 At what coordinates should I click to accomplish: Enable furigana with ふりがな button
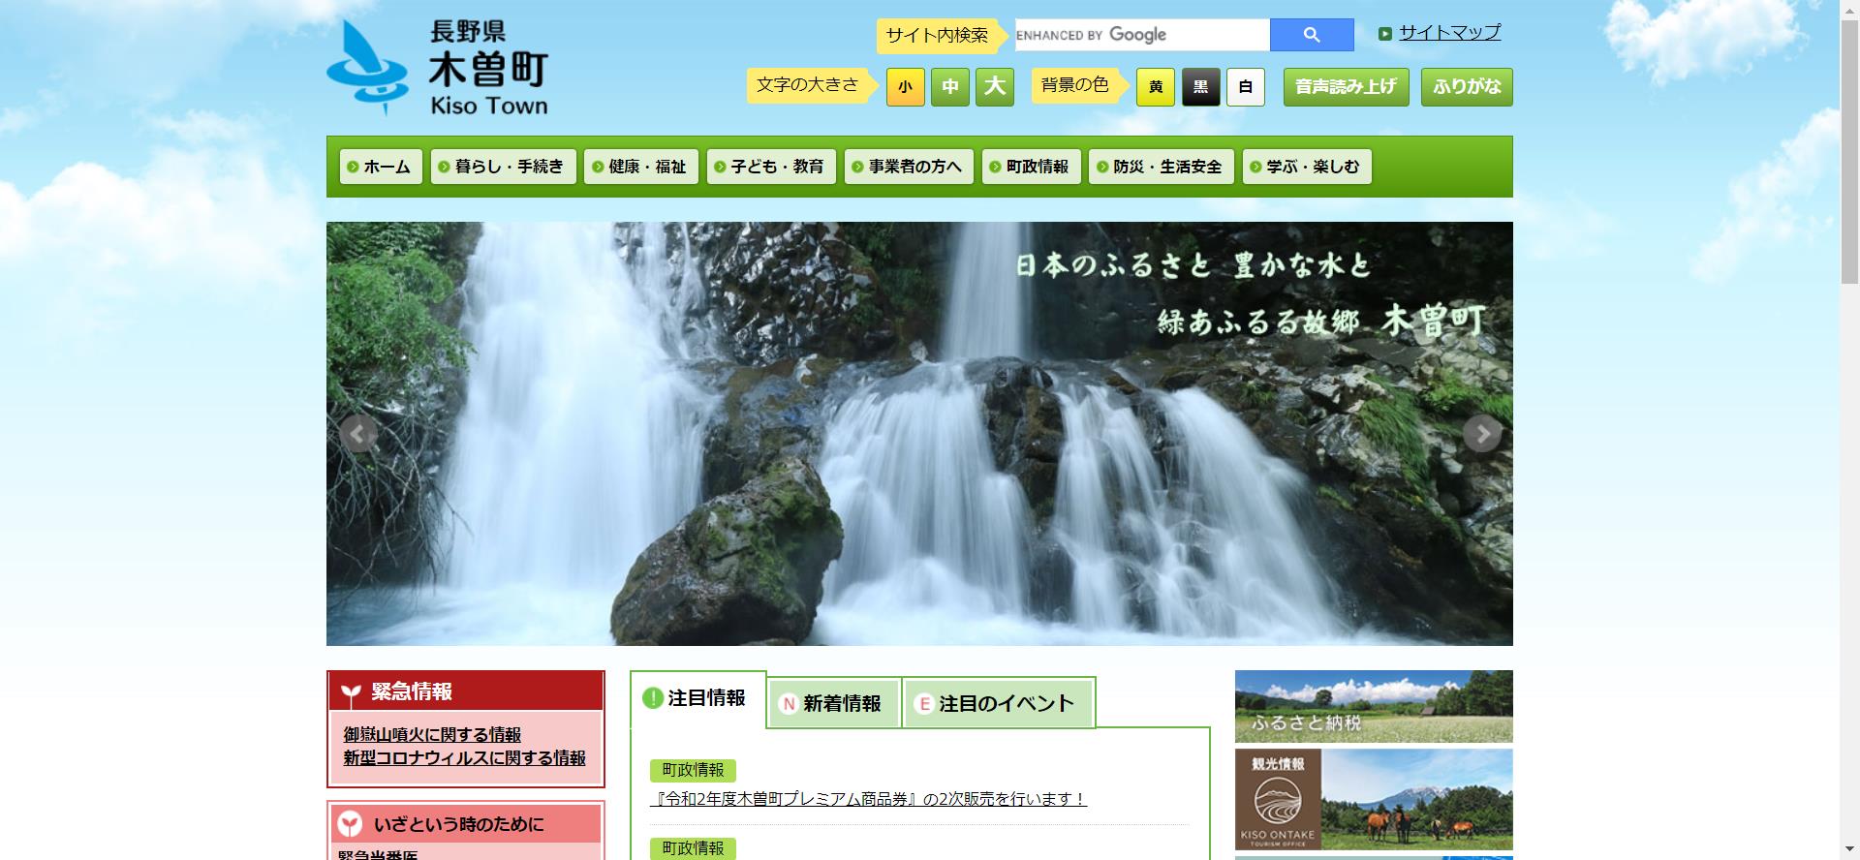pyautogui.click(x=1466, y=87)
